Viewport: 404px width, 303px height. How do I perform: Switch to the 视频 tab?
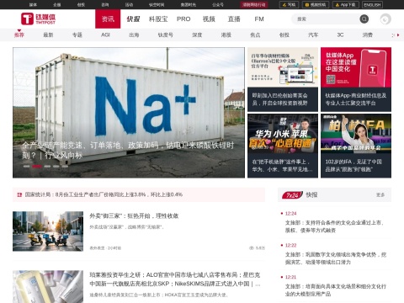(x=209, y=19)
